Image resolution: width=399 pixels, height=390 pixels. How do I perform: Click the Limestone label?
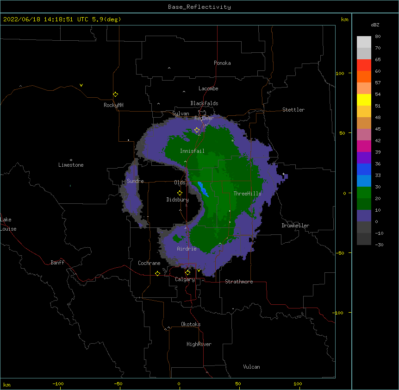71,165
